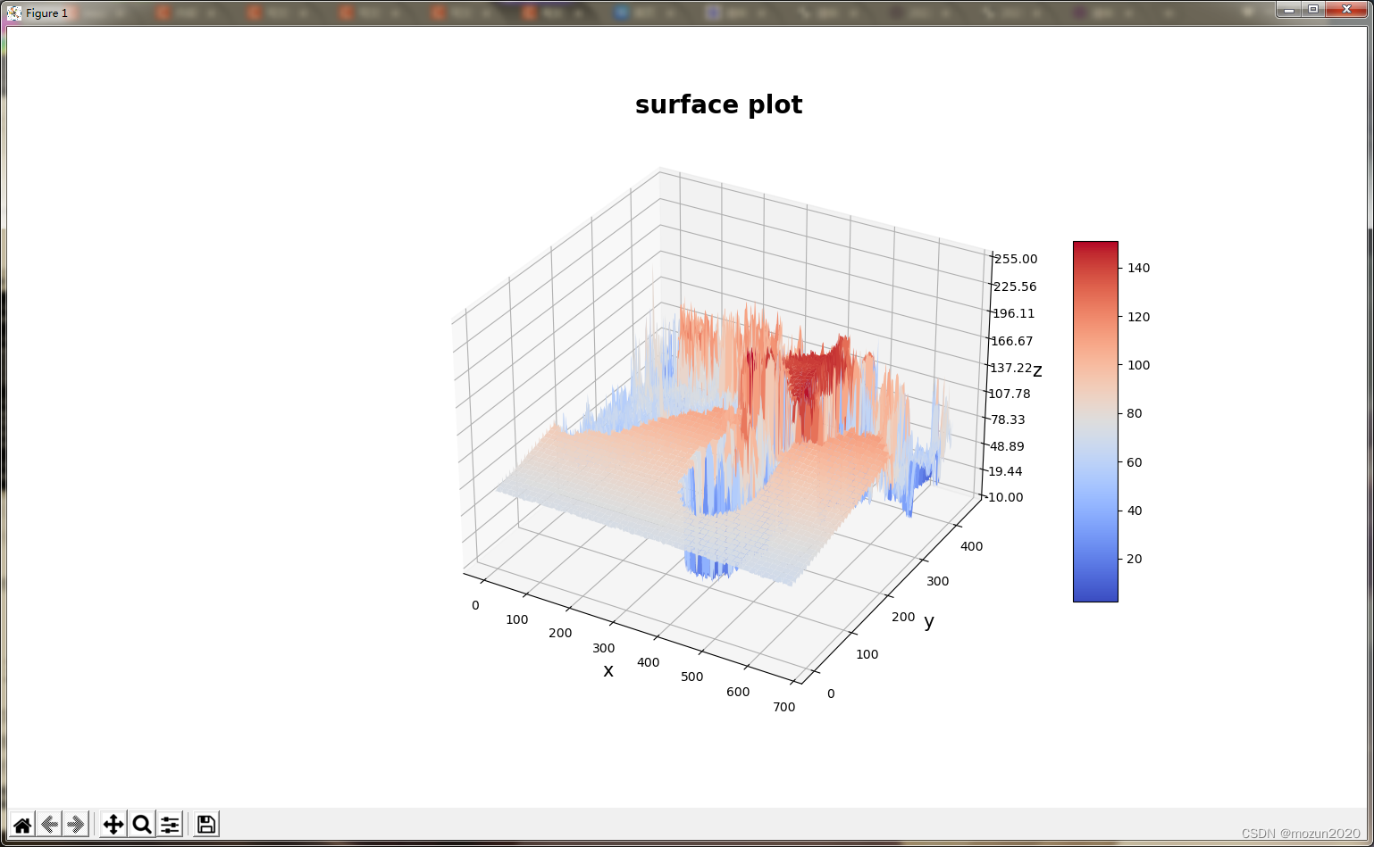Save the figure with floppy disk icon
The width and height of the screenshot is (1374, 847).
[206, 825]
